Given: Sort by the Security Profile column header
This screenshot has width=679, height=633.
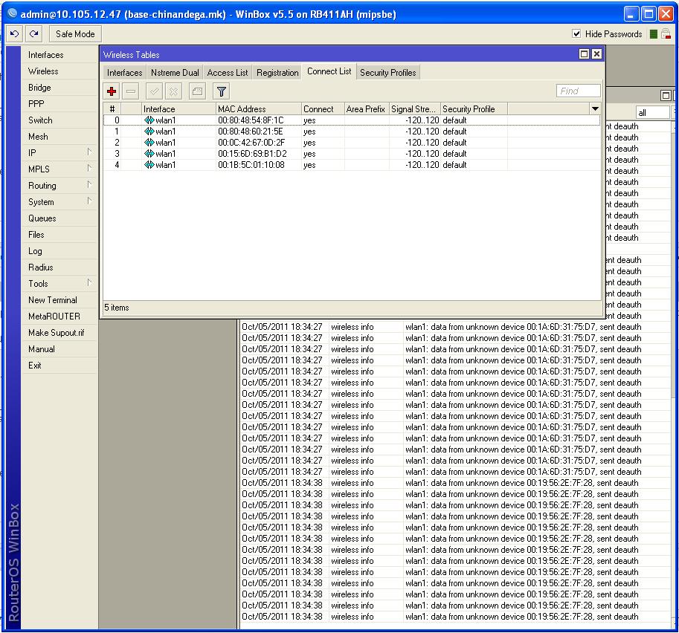Looking at the screenshot, I should 474,109.
